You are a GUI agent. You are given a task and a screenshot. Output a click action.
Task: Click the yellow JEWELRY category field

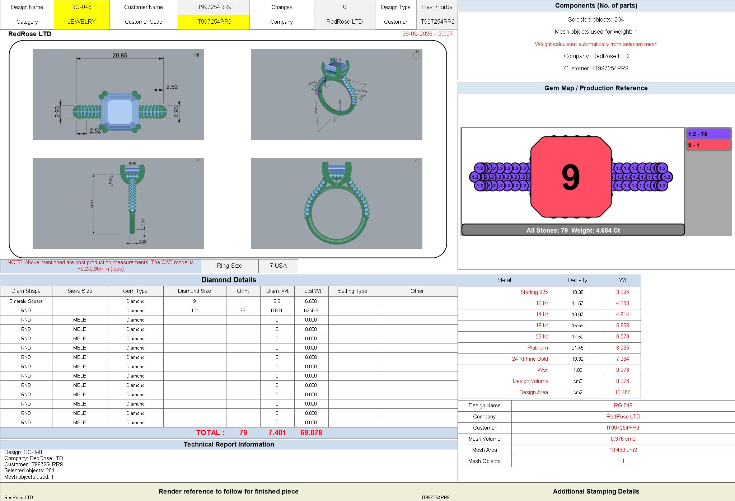click(x=81, y=22)
